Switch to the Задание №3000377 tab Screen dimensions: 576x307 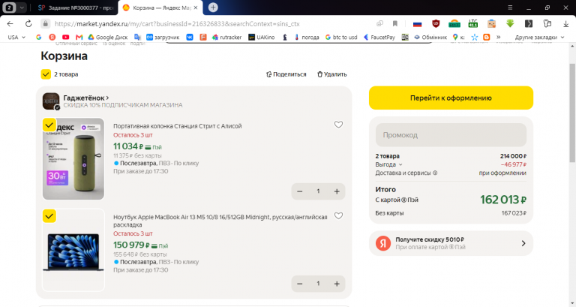click(x=76, y=8)
